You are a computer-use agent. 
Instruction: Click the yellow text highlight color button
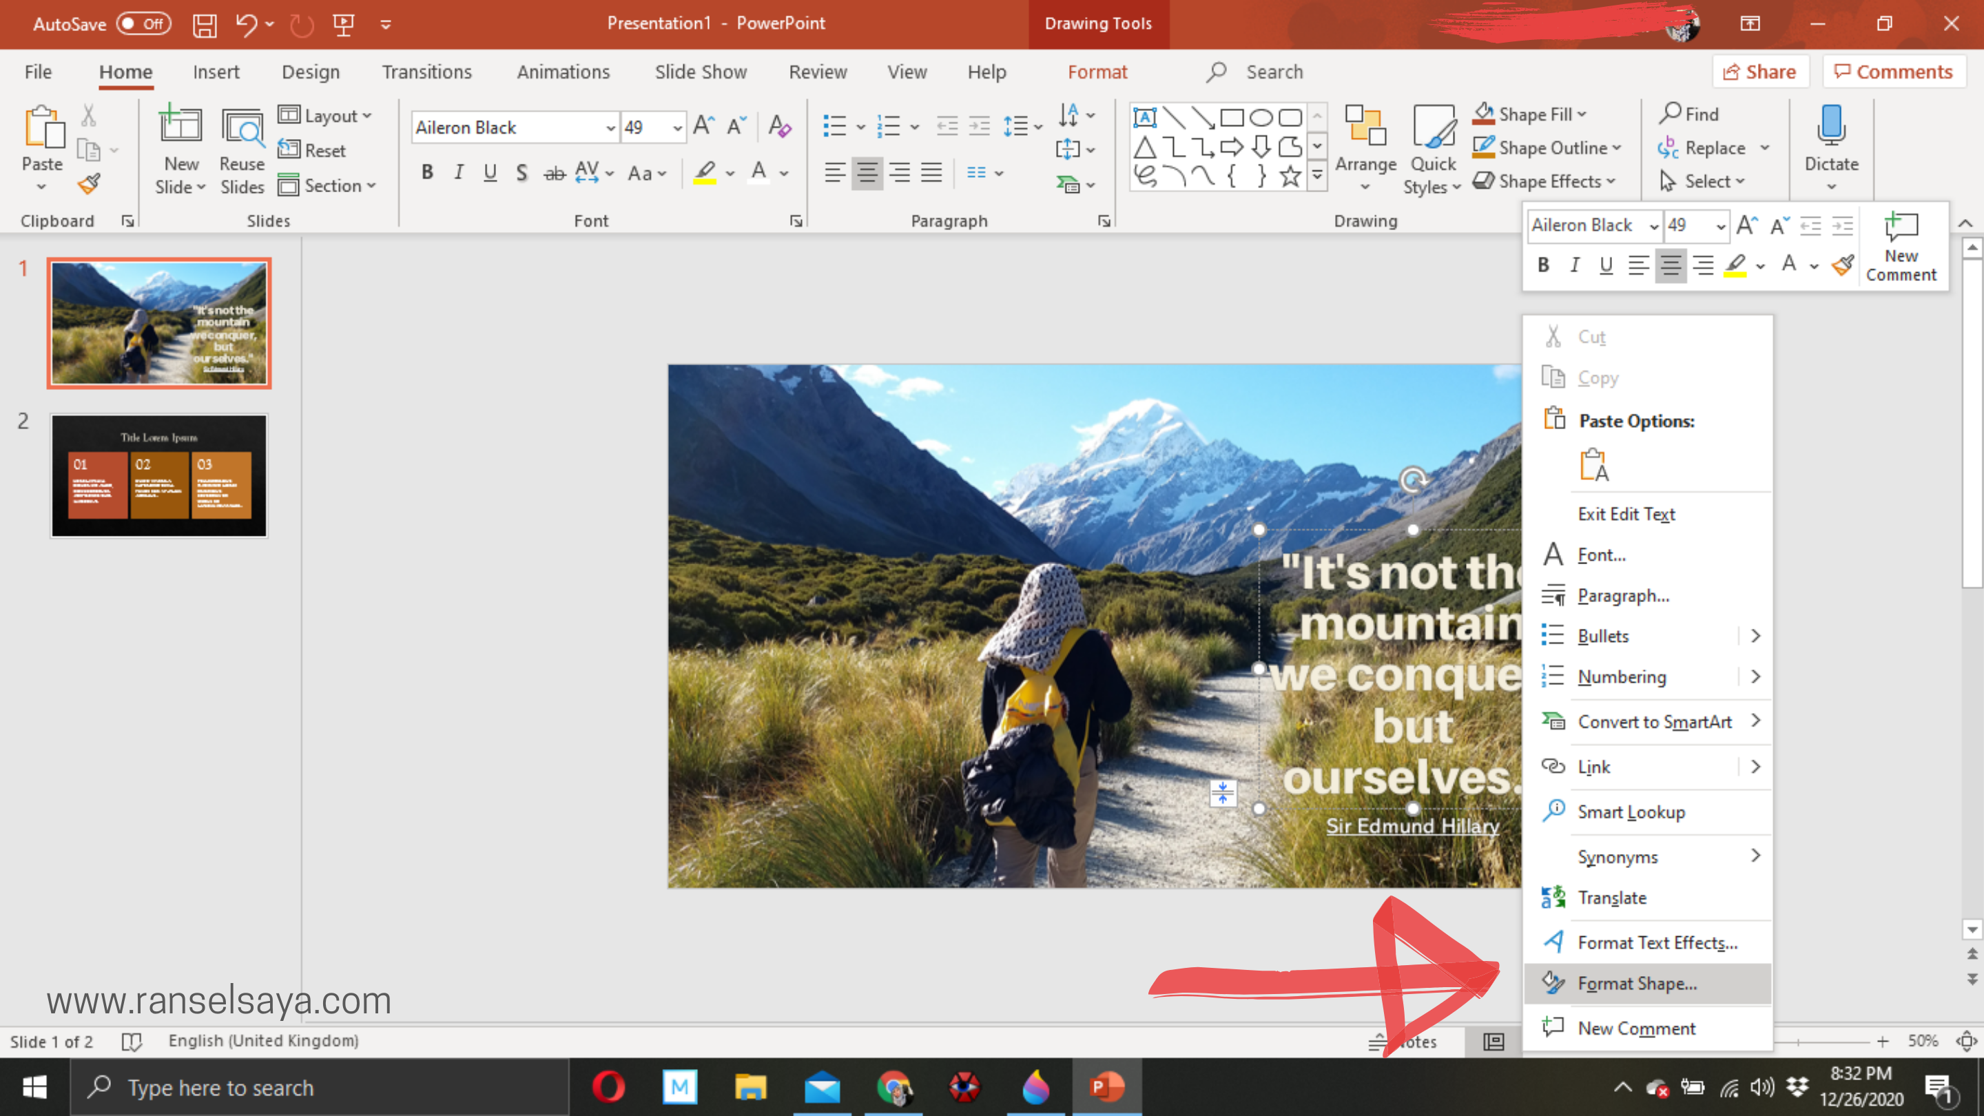coord(705,172)
